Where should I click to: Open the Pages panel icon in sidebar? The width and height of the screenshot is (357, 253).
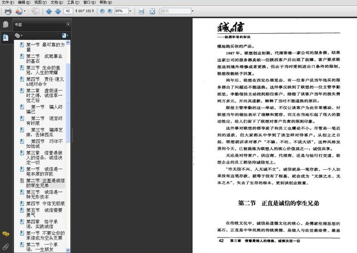point(6,24)
